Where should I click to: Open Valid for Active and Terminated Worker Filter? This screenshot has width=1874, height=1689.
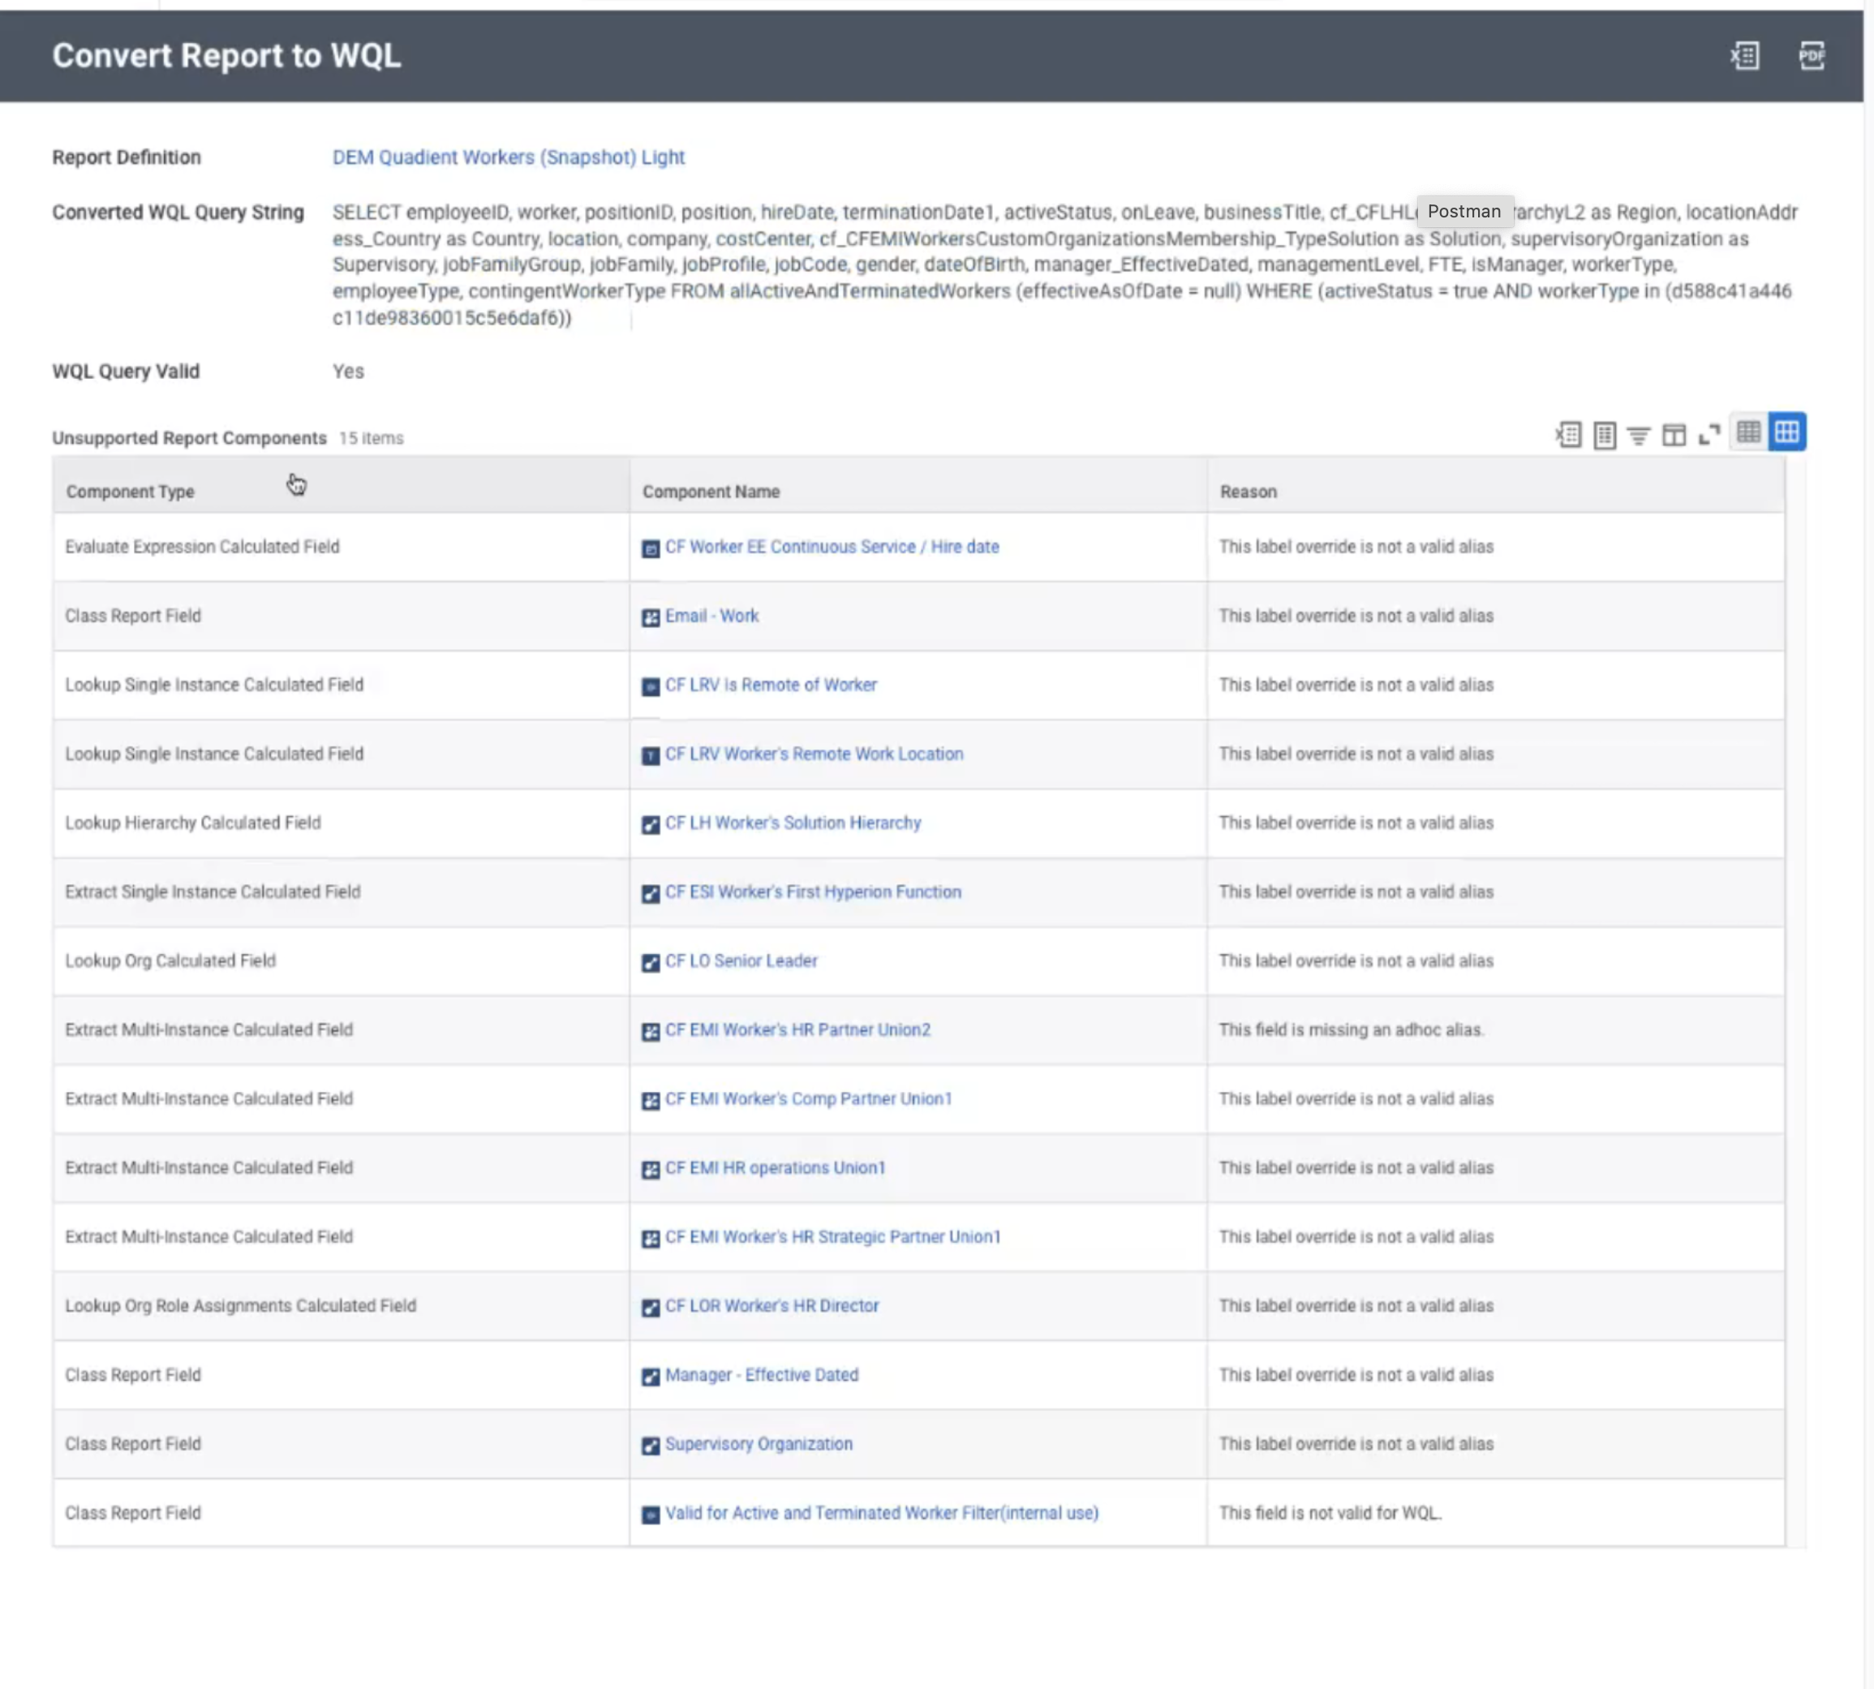coord(882,1513)
